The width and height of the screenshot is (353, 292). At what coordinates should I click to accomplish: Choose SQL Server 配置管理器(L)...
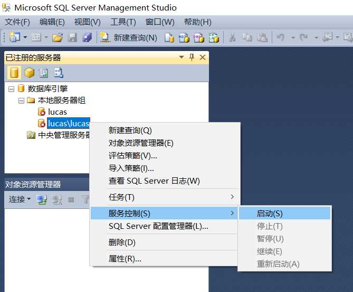[x=165, y=226]
